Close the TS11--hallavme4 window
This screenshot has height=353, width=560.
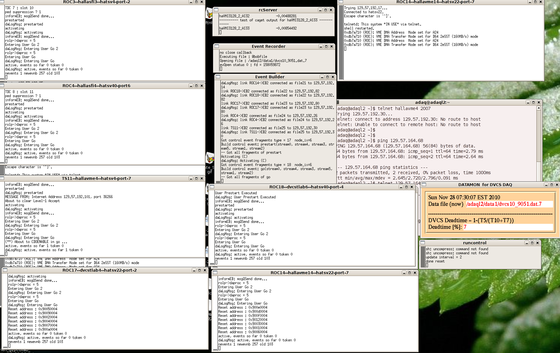click(x=202, y=179)
